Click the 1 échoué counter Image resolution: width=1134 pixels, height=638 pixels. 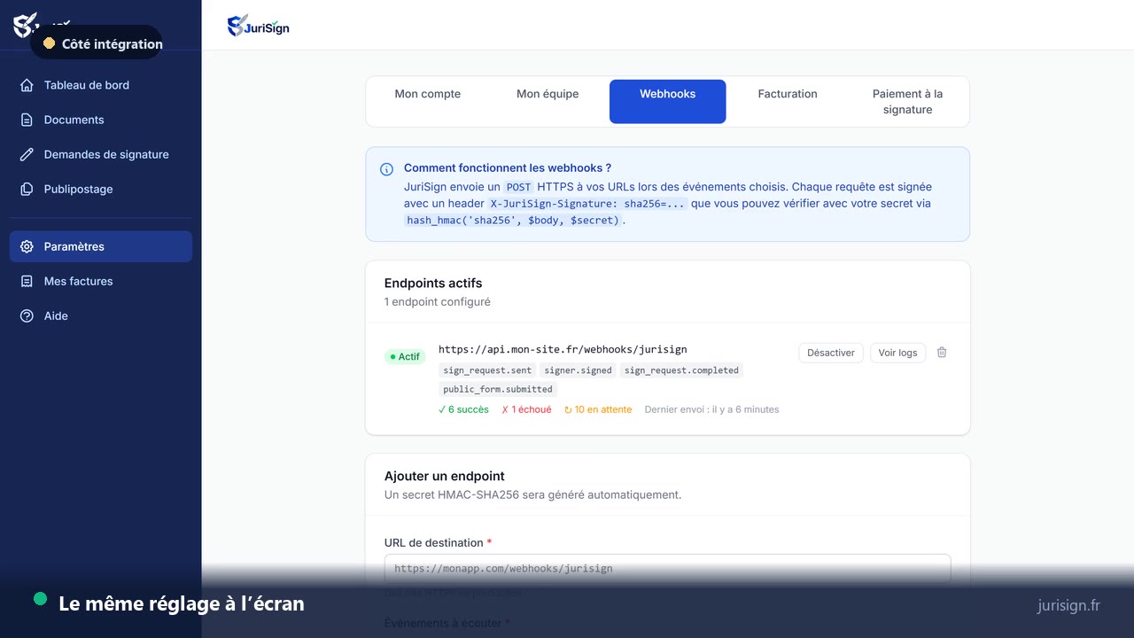(x=526, y=409)
